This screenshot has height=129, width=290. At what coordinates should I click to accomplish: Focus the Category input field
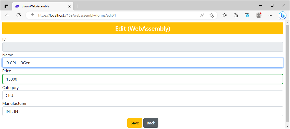[143, 95]
